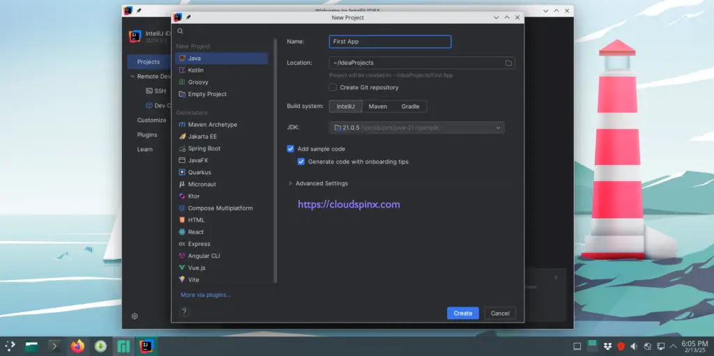Viewport: 714px width, 356px height.
Task: Open the Dropbox tray icon
Action: [x=607, y=346]
